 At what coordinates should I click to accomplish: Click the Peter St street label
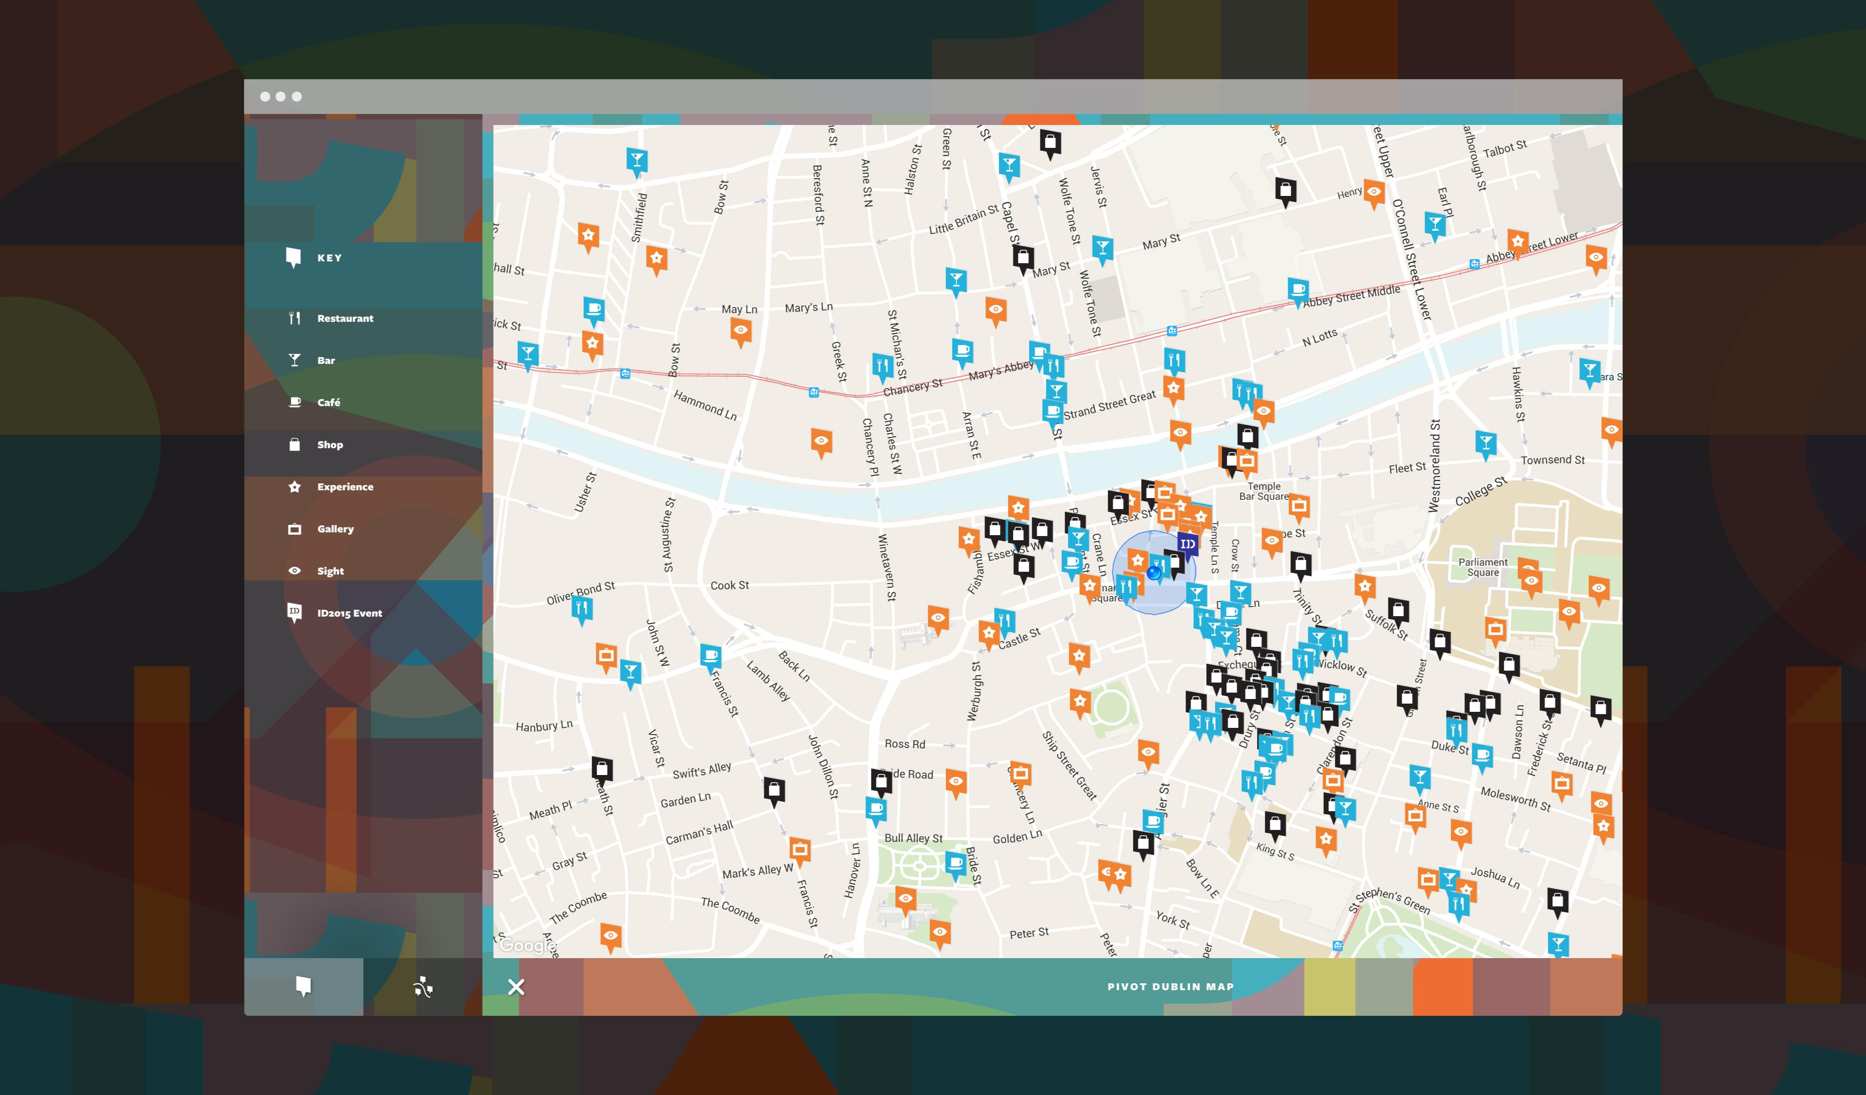(x=1029, y=933)
